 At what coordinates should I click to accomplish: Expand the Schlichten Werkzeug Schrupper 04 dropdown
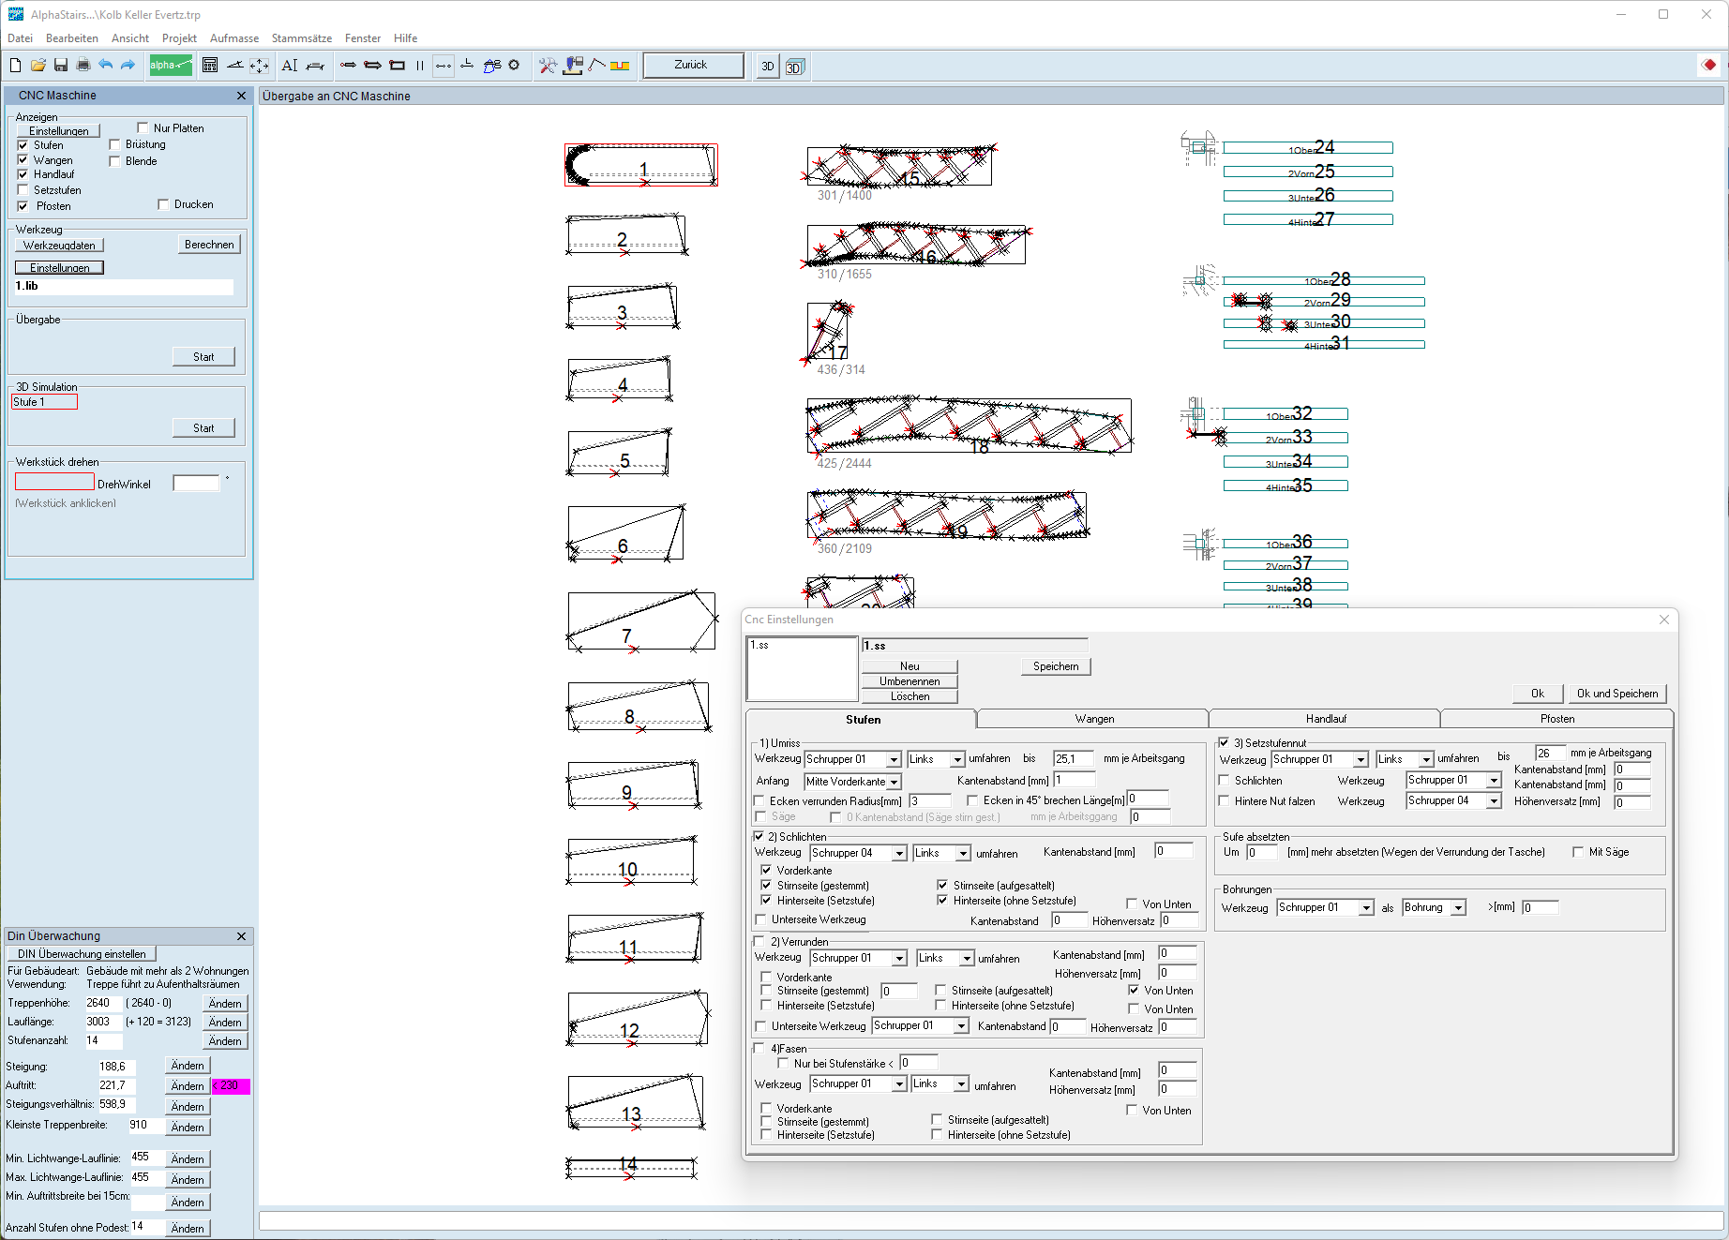(899, 853)
